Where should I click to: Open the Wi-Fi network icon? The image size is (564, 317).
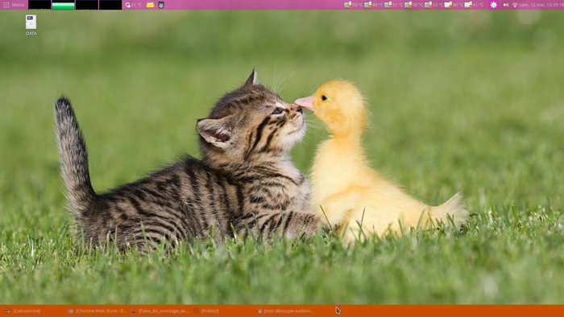[515, 5]
